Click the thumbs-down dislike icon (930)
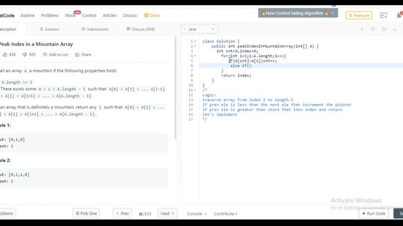 coord(25,55)
